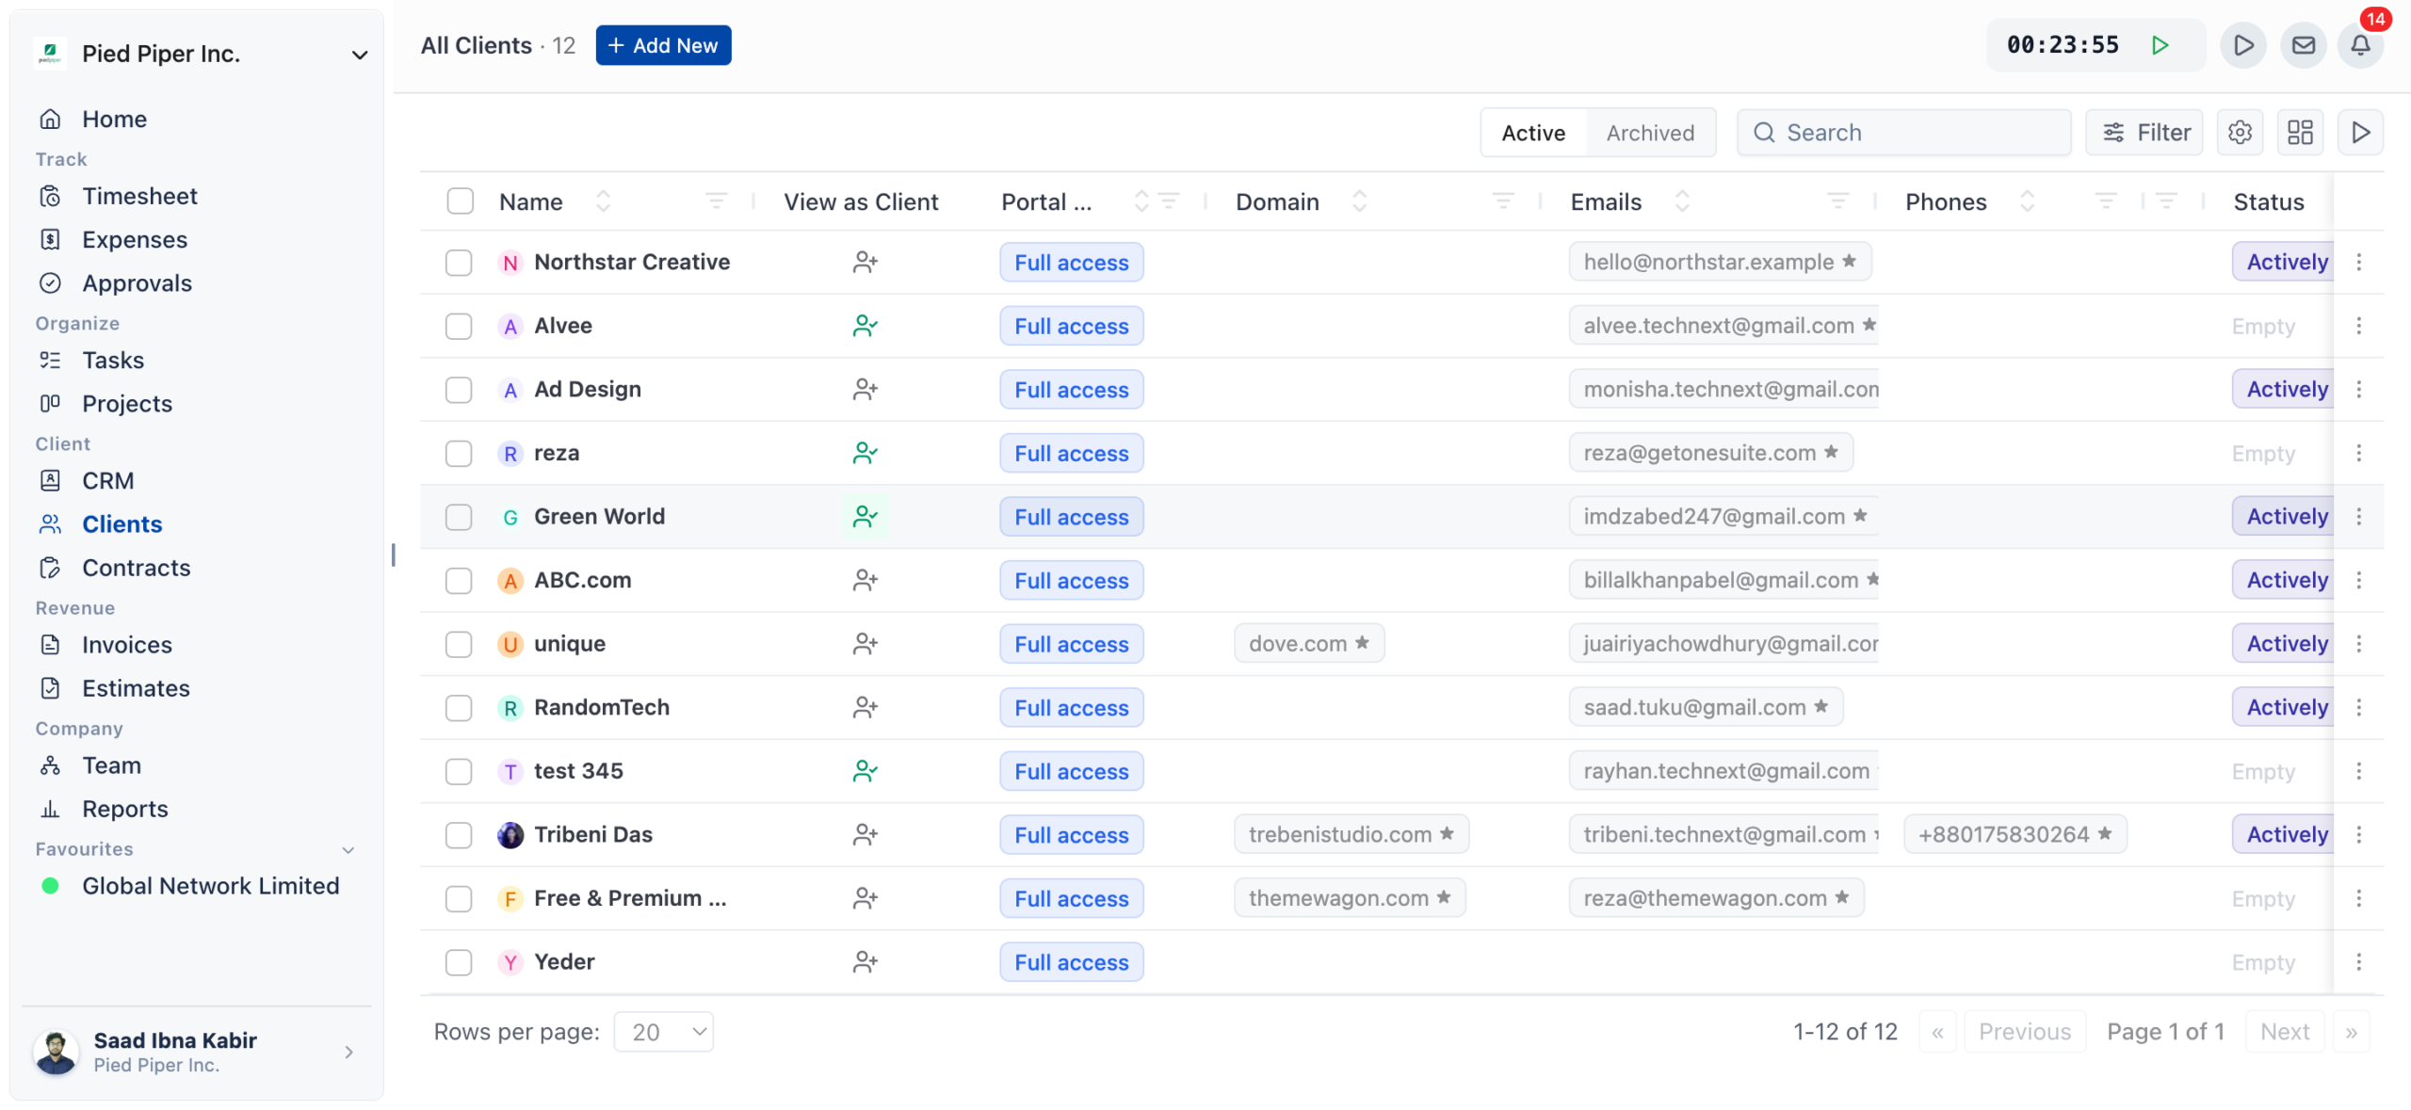This screenshot has width=2411, height=1110.
Task: Go to Timesheet in sidebar
Action: (139, 196)
